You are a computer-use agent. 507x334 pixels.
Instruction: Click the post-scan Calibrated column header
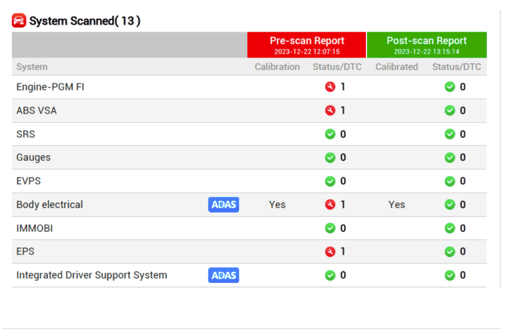pos(396,67)
